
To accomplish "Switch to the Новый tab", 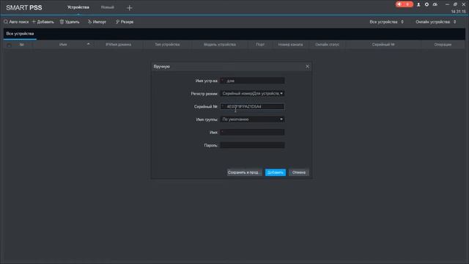I will (x=108, y=7).
